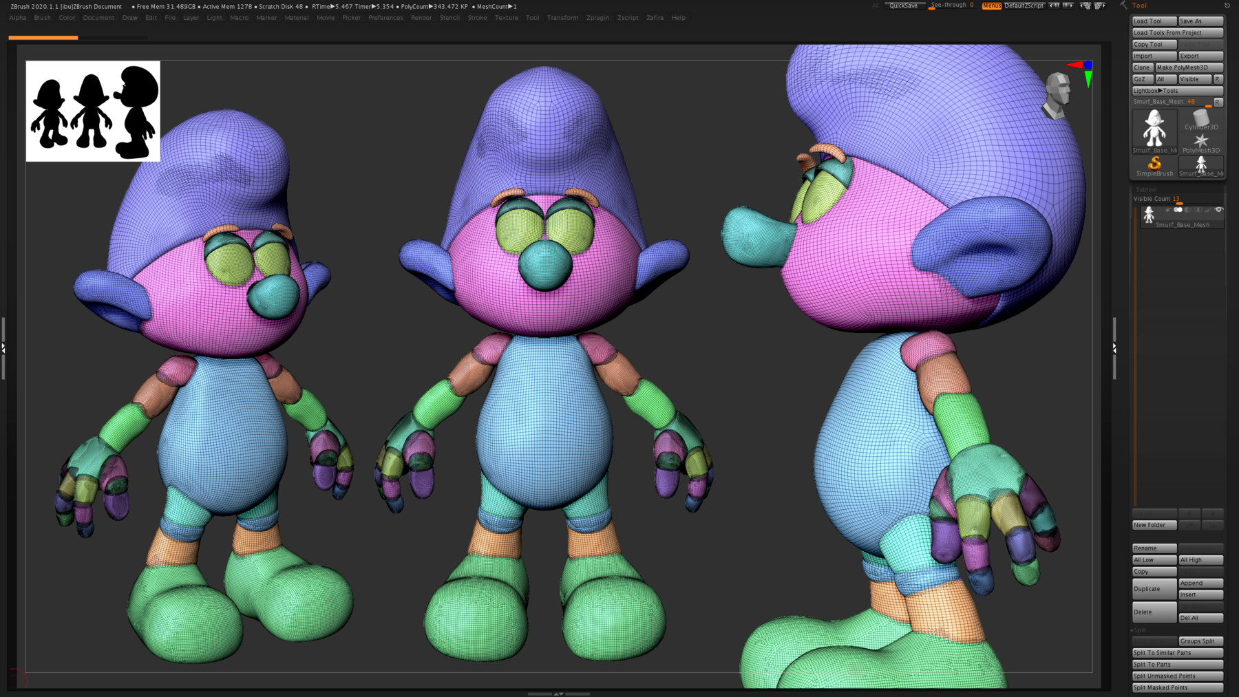Open the Alpha menu
The height and width of the screenshot is (697, 1239).
coord(18,18)
